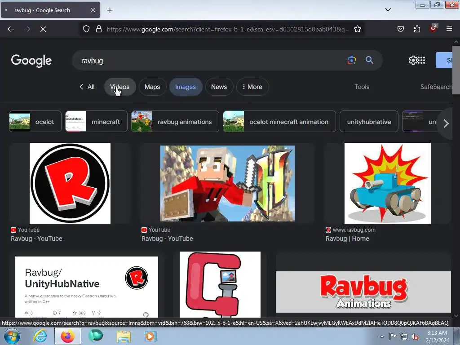Open SafeSearch settings
Image resolution: width=460 pixels, height=345 pixels.
[436, 87]
